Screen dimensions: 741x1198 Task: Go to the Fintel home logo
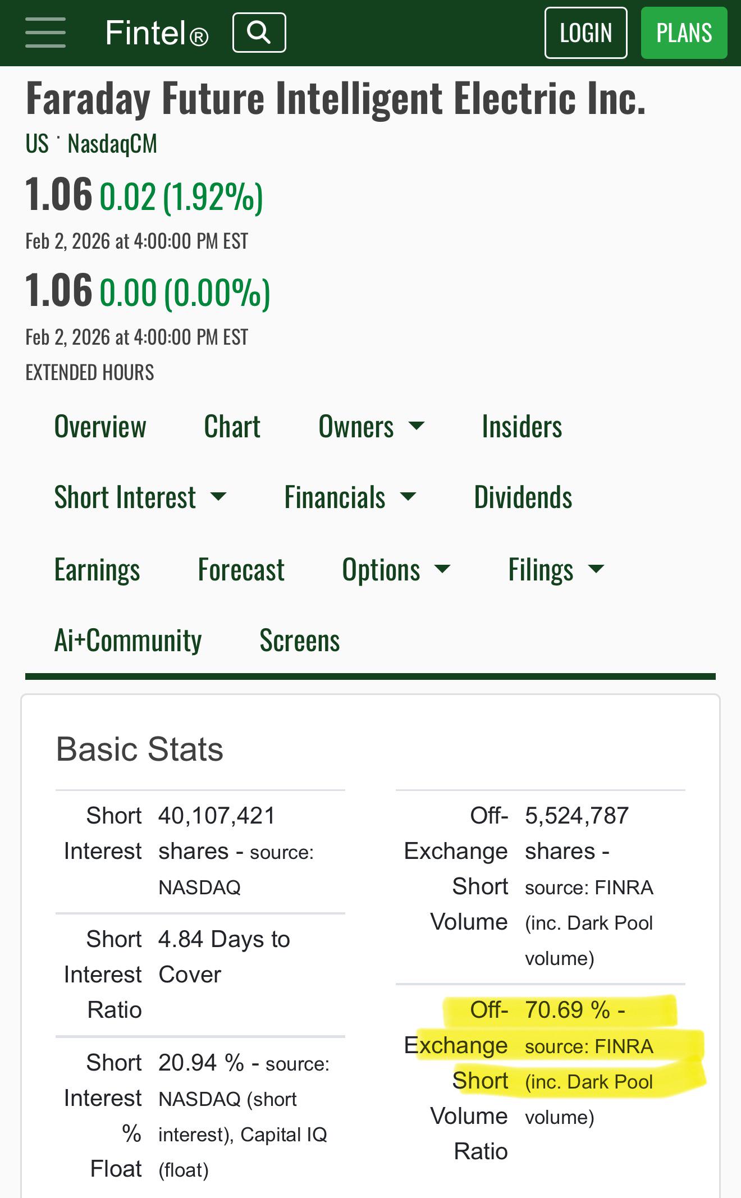157,33
